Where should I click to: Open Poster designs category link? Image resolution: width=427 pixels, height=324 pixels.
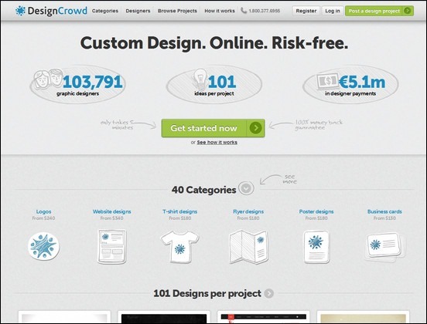316,211
